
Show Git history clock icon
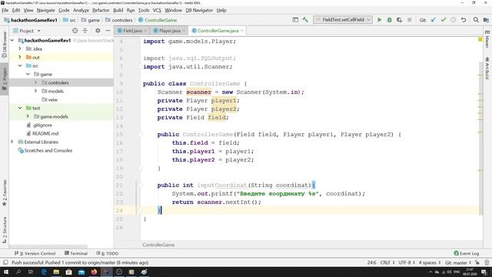click(454, 20)
